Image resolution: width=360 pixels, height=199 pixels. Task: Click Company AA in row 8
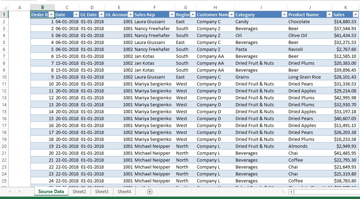[215, 63]
